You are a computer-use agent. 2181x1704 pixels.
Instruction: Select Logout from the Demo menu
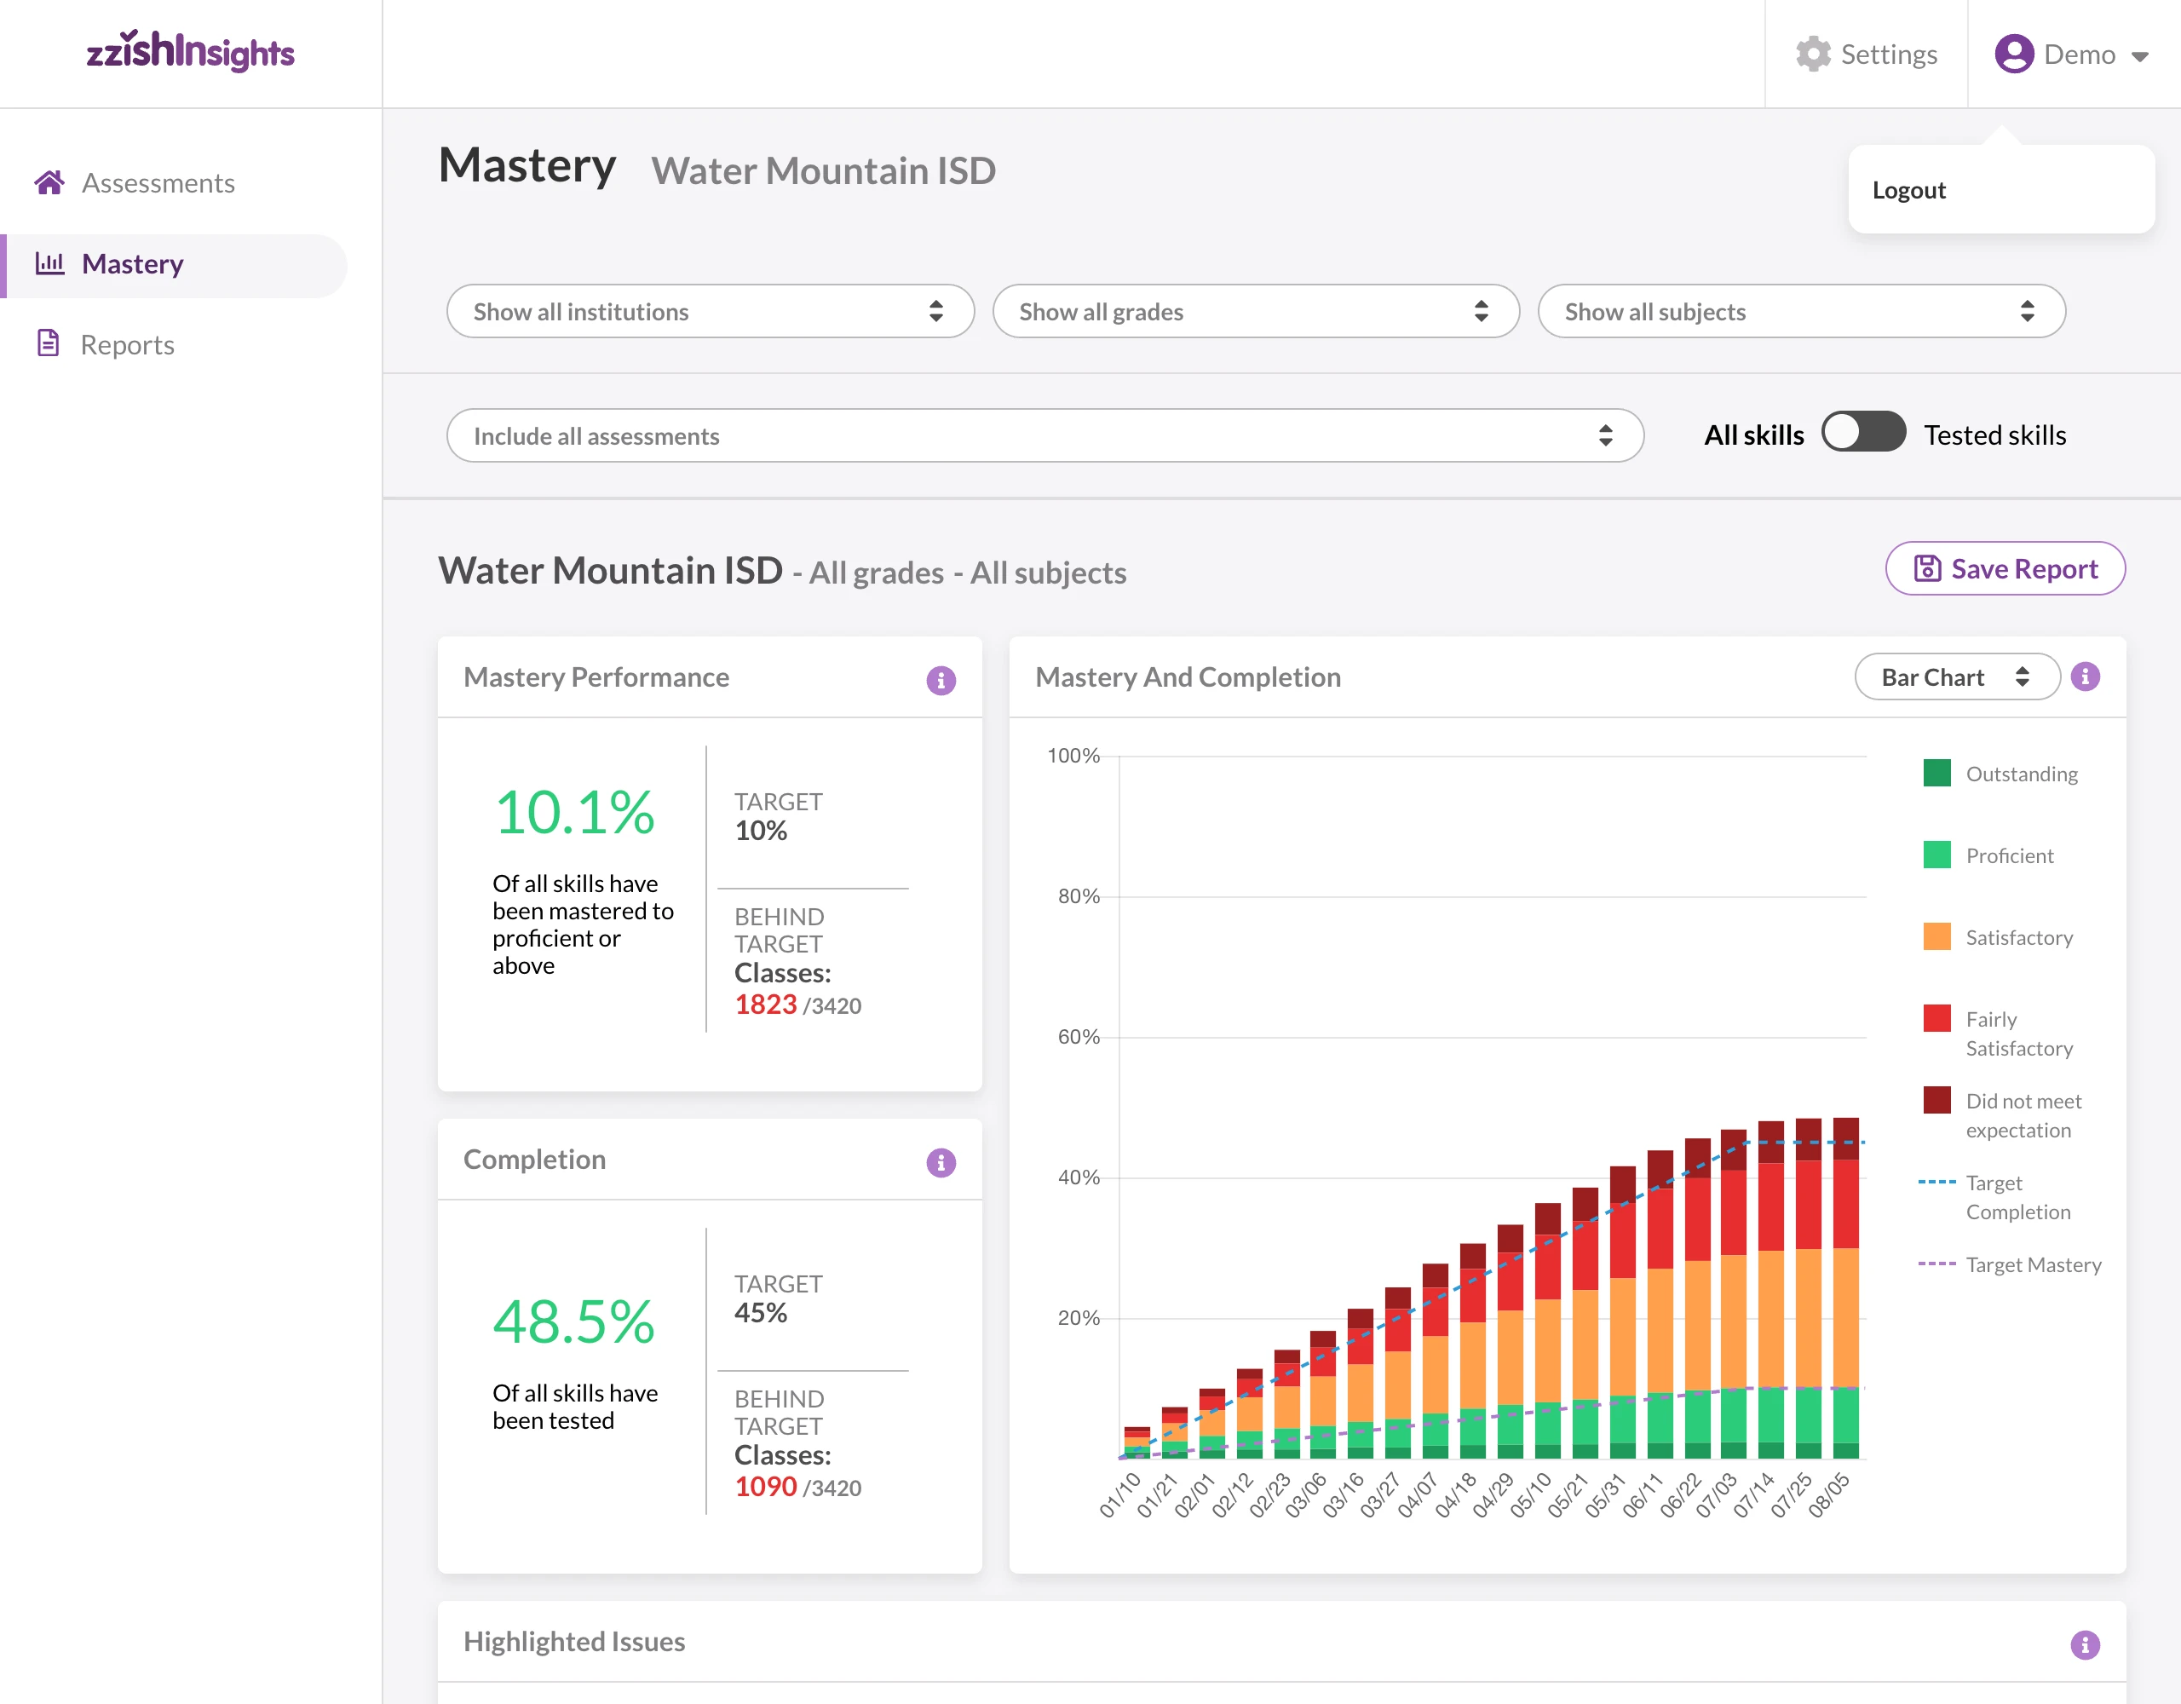tap(1908, 190)
